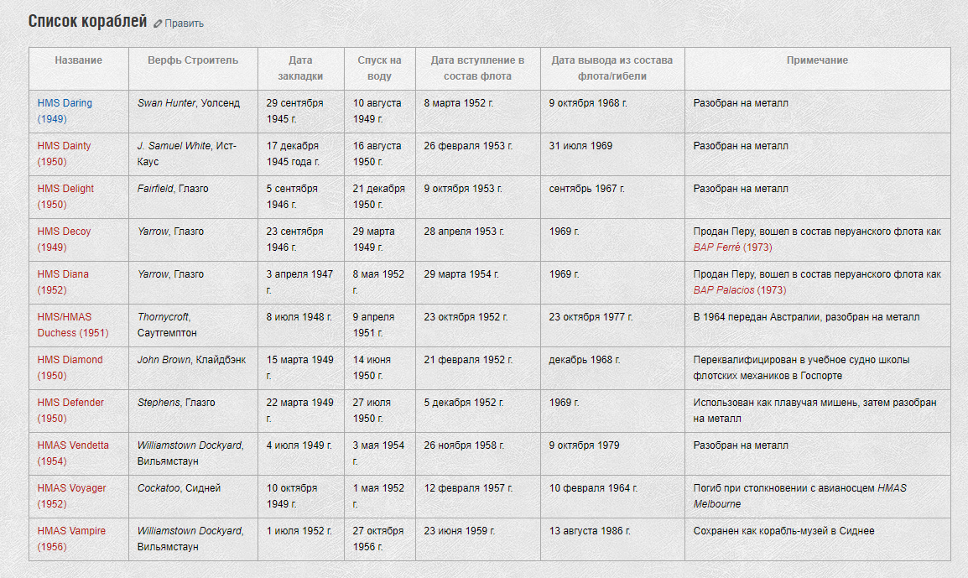Click the 4 июля 1949 г. cell

coord(300,453)
